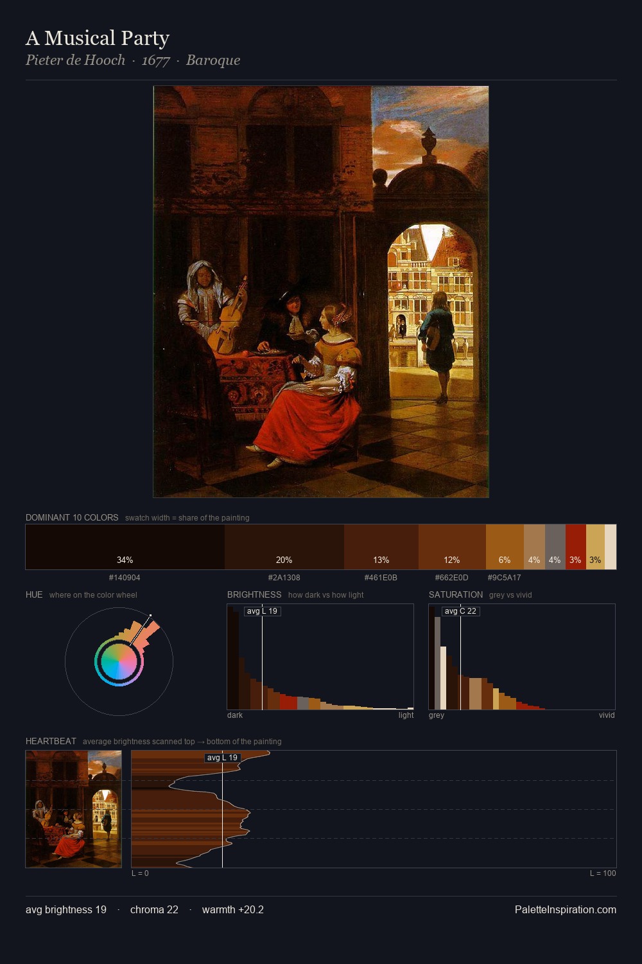Click the hex code #2A1308

pyautogui.click(x=284, y=578)
